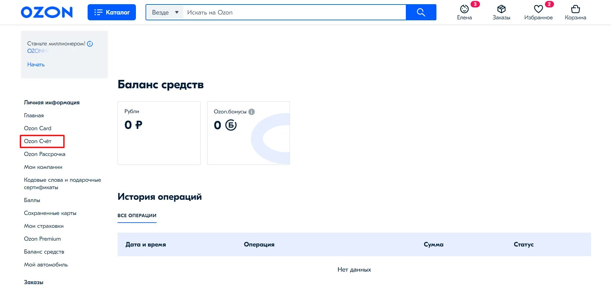Open Ozon Счёт in sidebar
611x289 pixels.
click(x=38, y=141)
